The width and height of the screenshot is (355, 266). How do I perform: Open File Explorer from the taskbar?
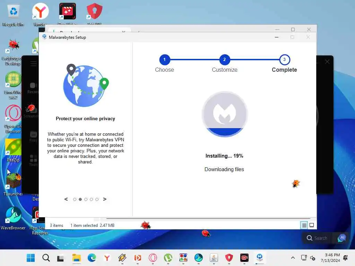pos(77,258)
